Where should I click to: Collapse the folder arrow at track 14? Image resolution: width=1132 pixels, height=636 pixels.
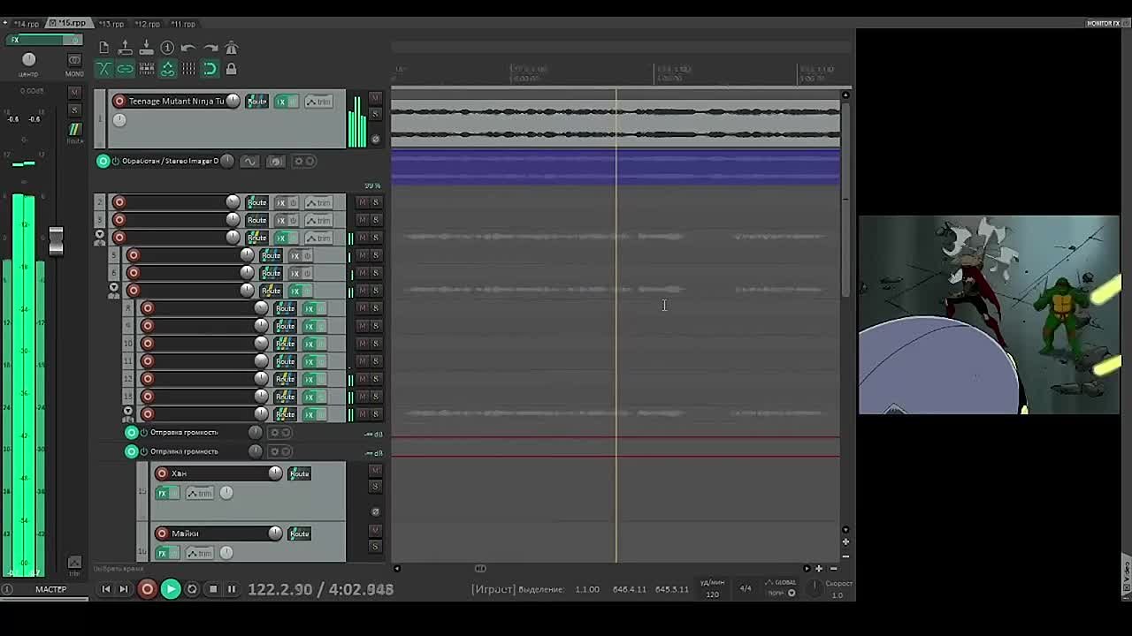[x=128, y=412]
